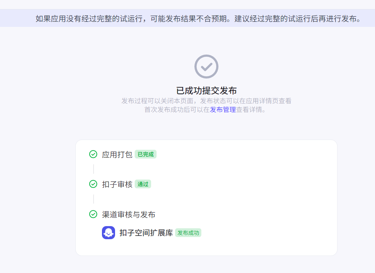Open the 发布管理 link
Screen dimensions: 375x273
[223, 110]
